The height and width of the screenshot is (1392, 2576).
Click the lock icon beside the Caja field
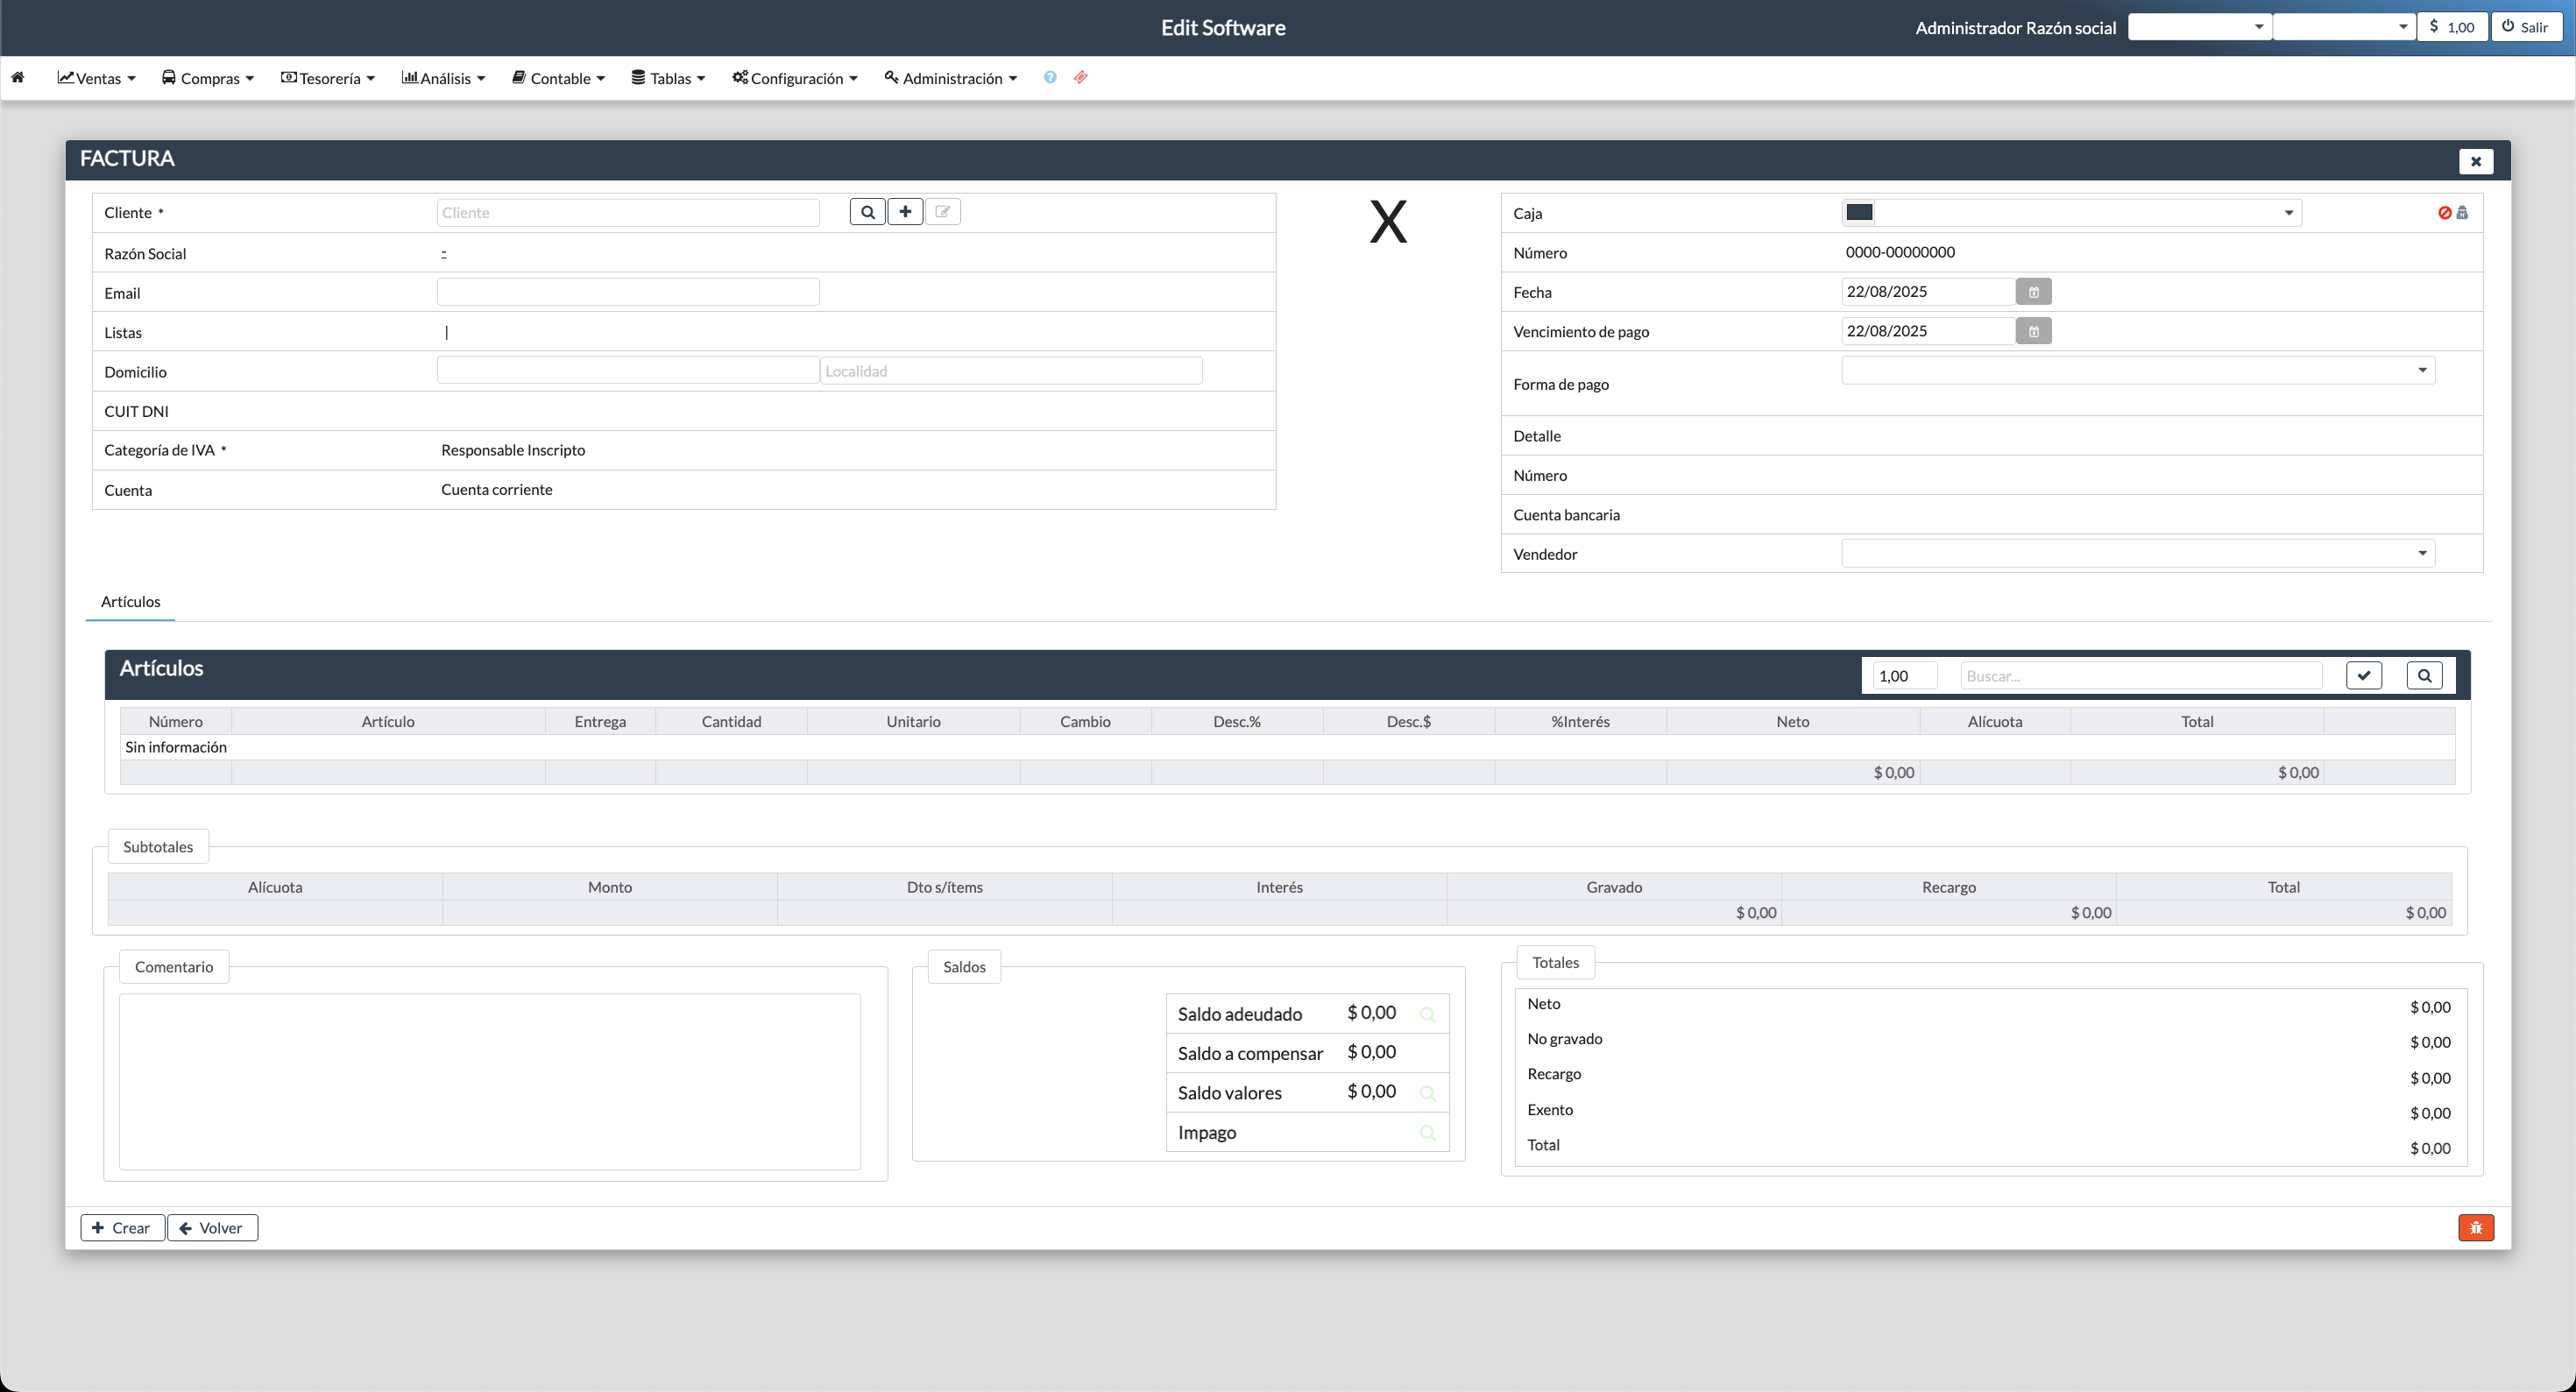[2462, 212]
